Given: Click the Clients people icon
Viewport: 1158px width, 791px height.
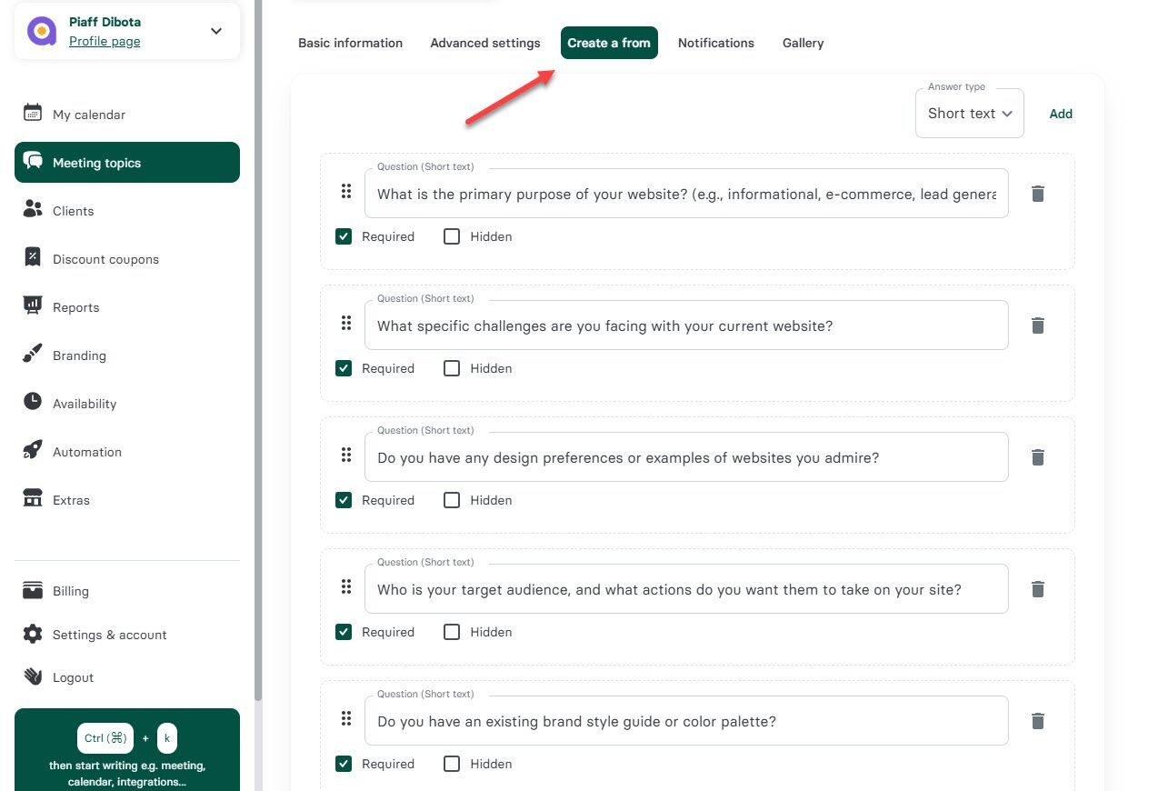Looking at the screenshot, I should point(33,210).
